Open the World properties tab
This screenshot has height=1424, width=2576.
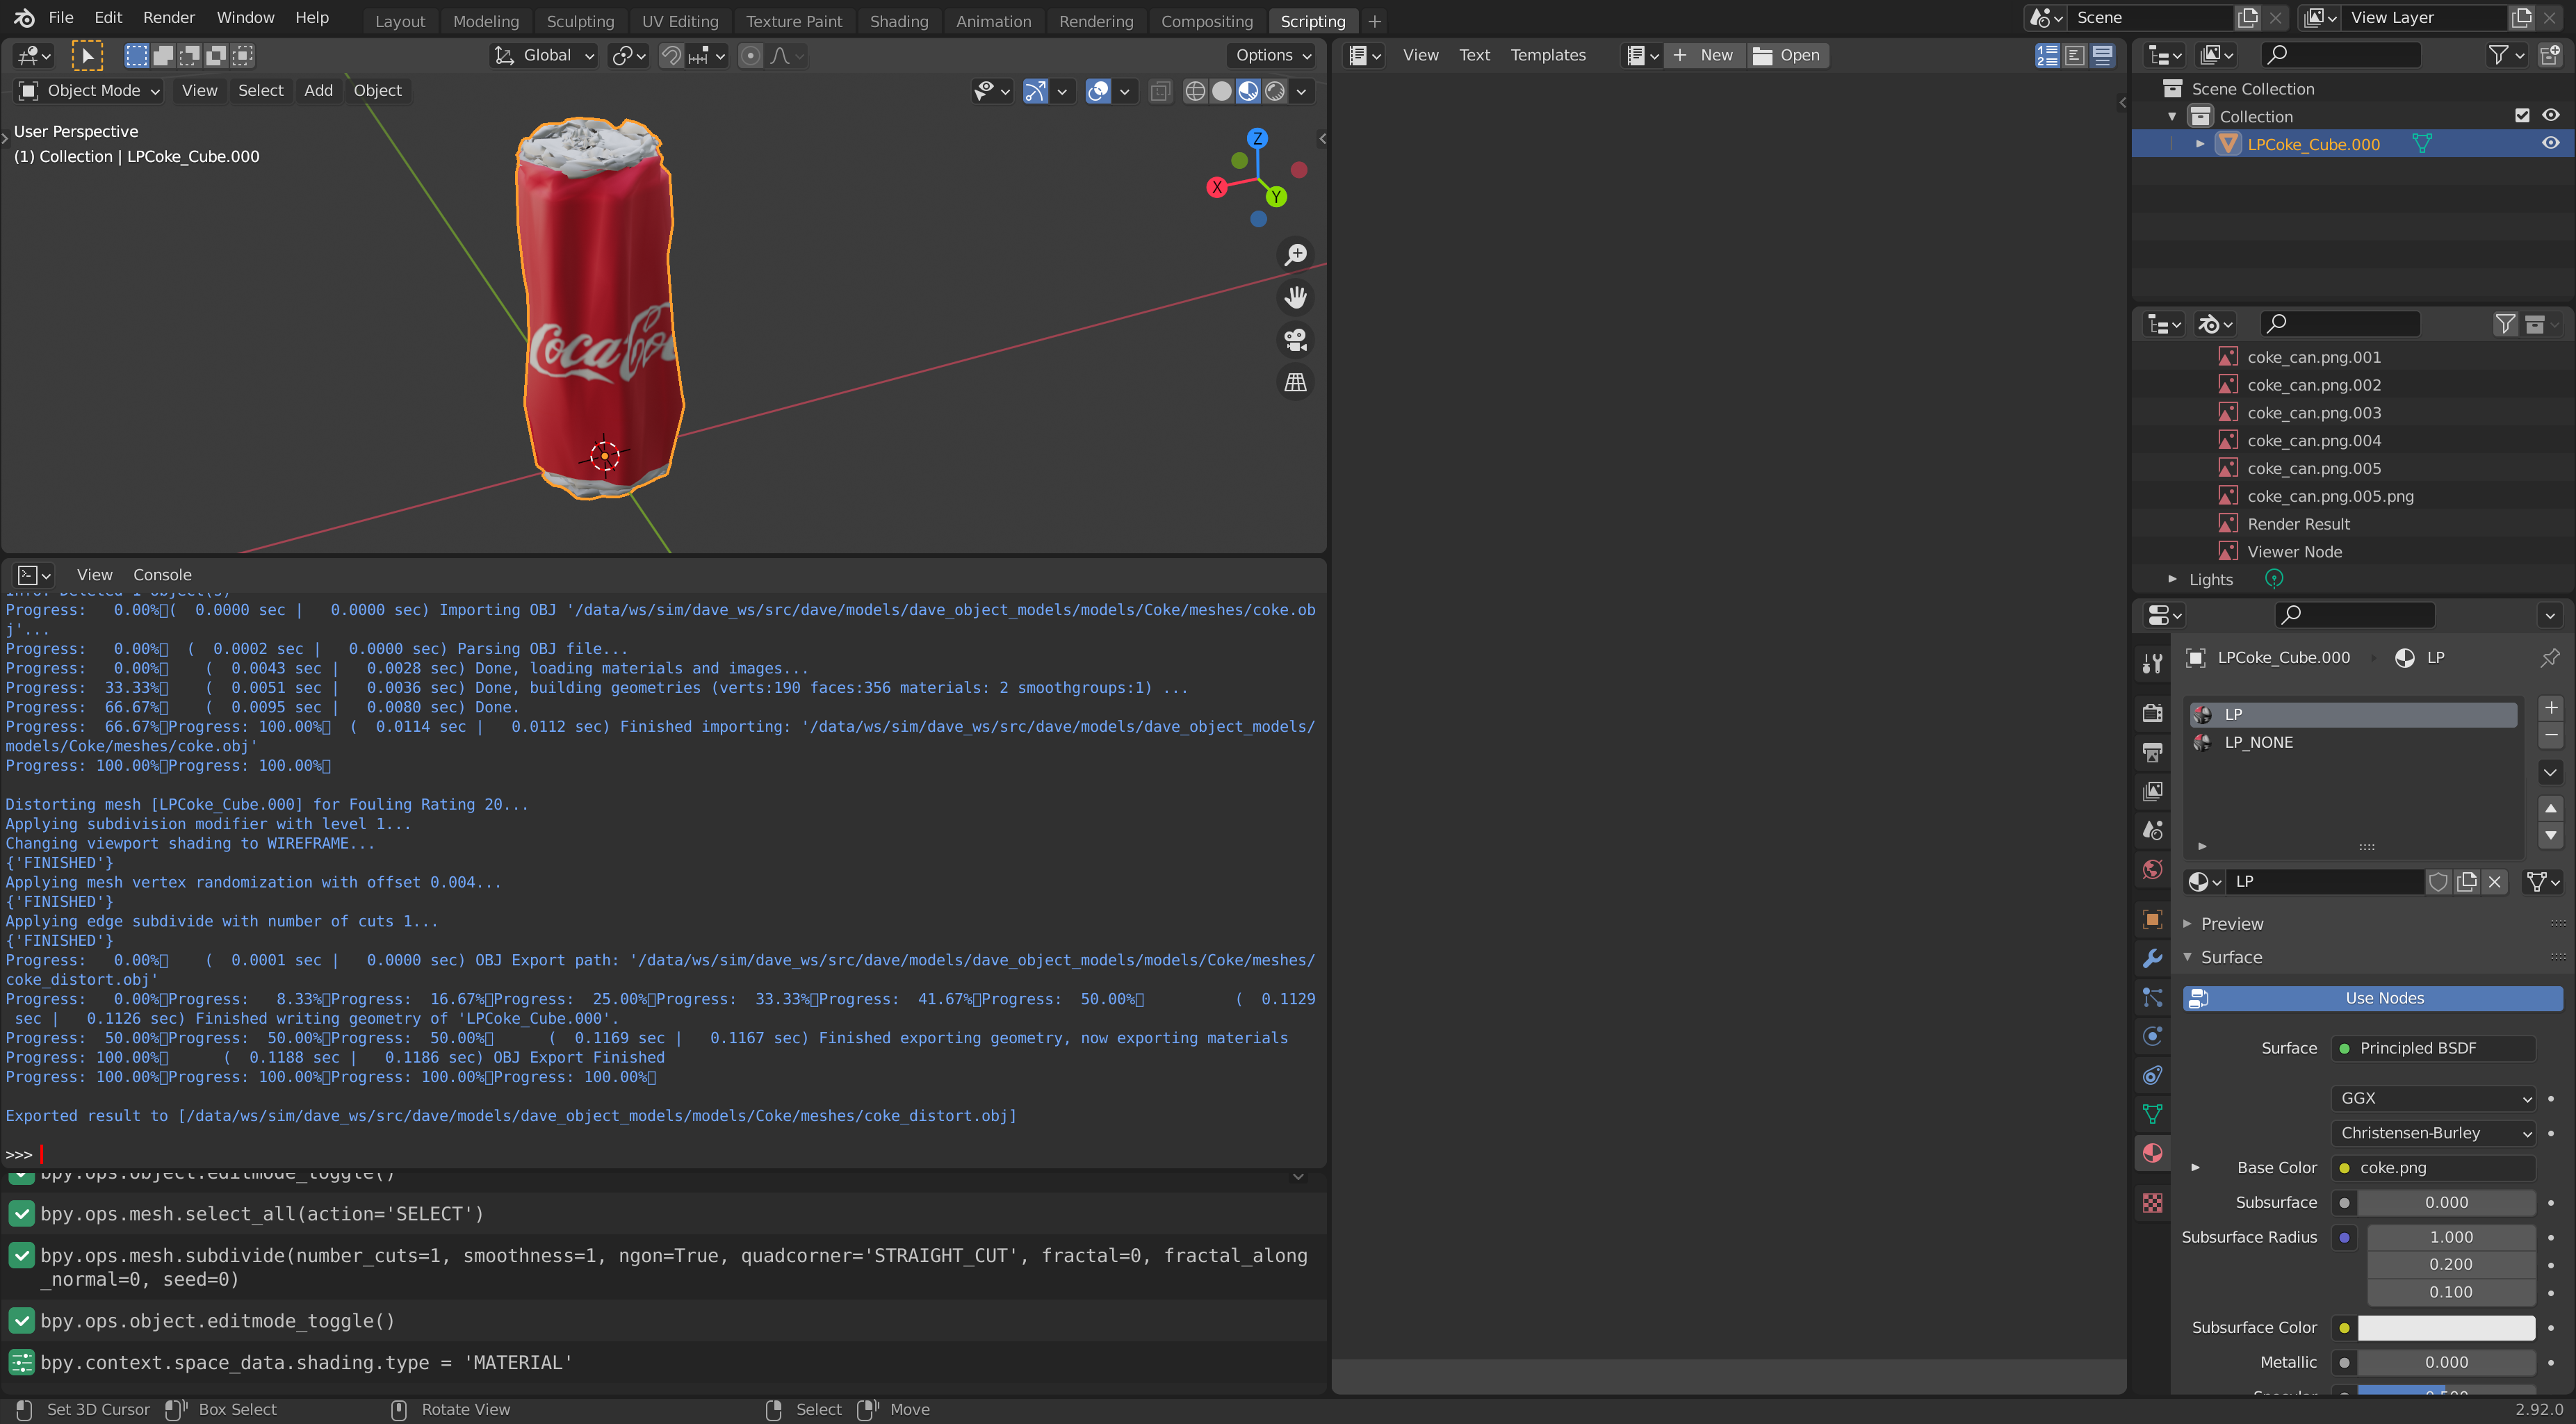(x=2153, y=869)
